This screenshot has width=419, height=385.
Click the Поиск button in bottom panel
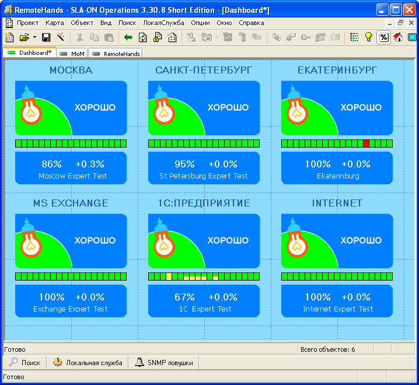point(25,363)
